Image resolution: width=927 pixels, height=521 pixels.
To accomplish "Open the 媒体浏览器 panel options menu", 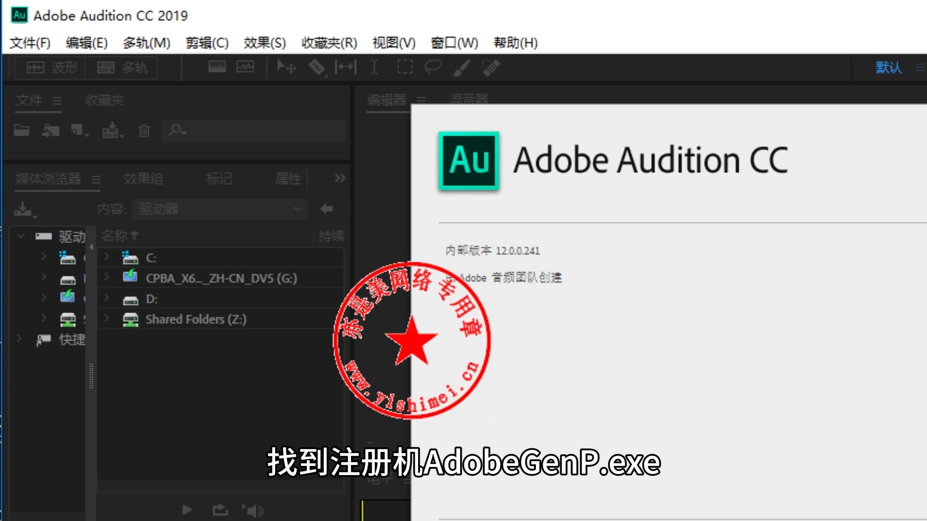I will pos(96,179).
